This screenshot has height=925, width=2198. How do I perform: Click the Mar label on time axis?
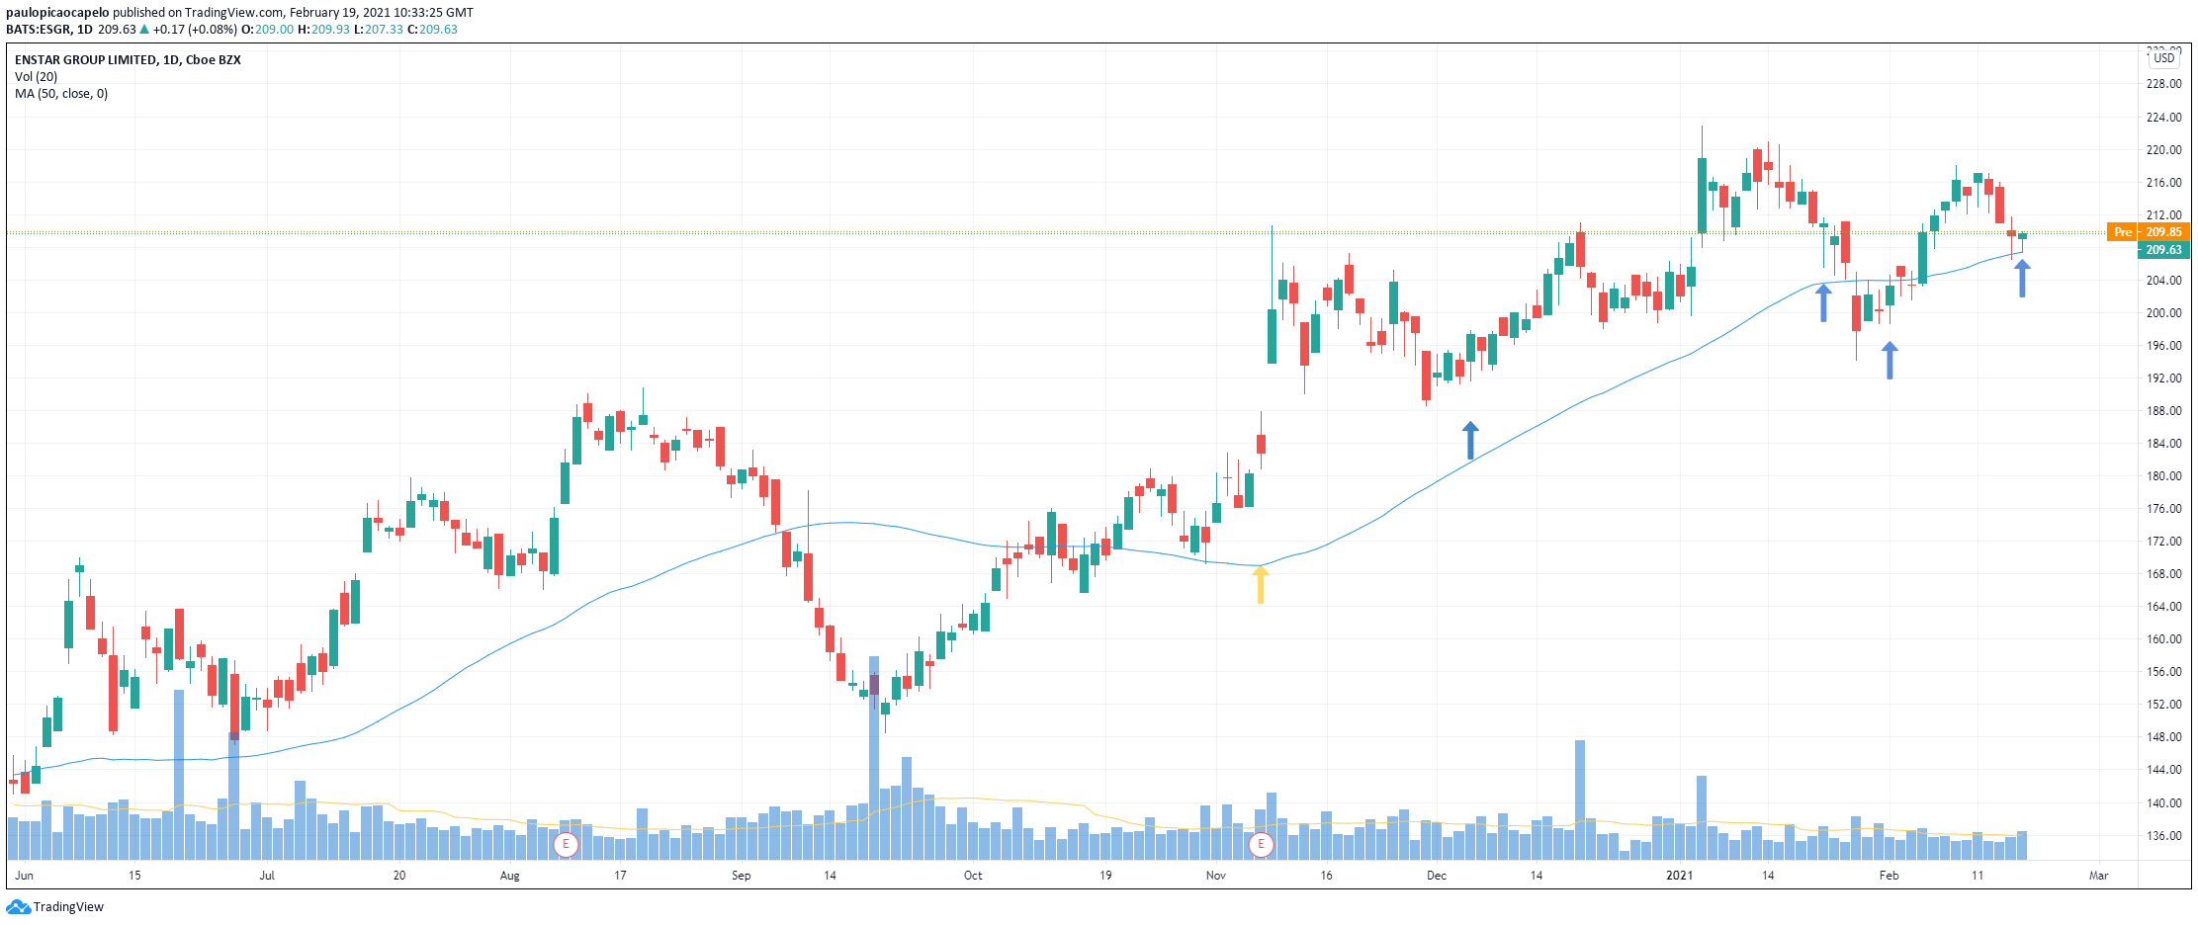(2098, 876)
